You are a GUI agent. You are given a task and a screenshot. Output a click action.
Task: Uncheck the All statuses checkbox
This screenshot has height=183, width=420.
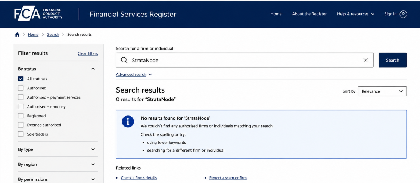point(21,79)
